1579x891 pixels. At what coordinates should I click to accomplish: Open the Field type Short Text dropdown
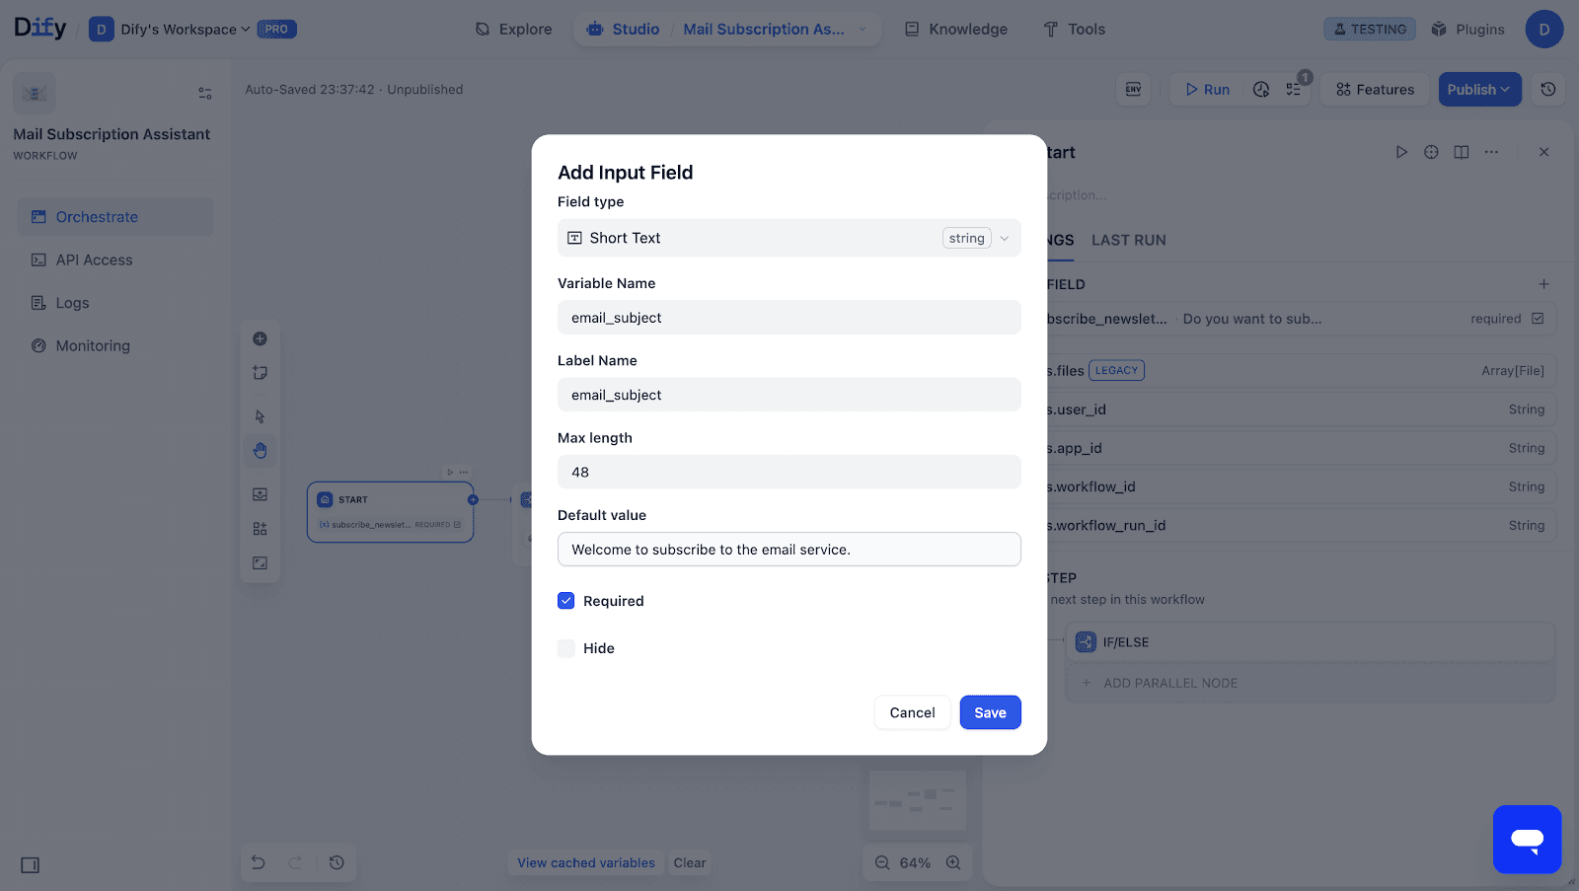tap(789, 238)
